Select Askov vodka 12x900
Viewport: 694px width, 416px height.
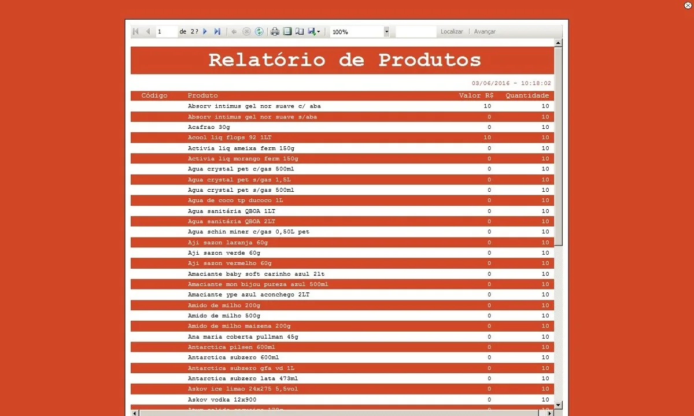[x=342, y=399]
